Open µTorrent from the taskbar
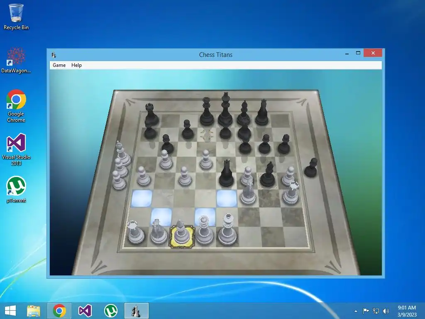The height and width of the screenshot is (319, 425). pyautogui.click(x=111, y=311)
